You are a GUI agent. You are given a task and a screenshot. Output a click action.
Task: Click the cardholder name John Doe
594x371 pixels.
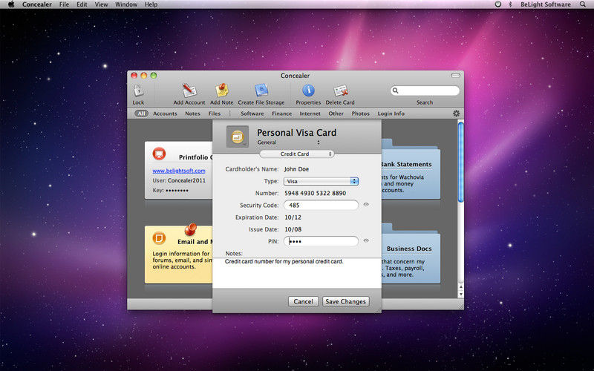pos(296,169)
